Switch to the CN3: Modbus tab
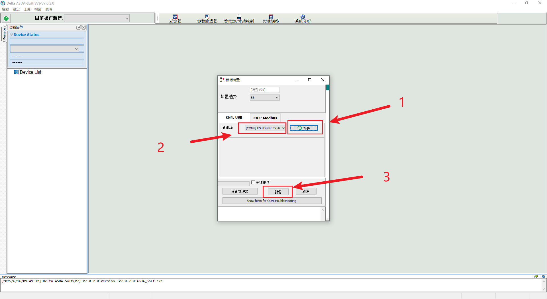This screenshot has height=299, width=547. 265,118
